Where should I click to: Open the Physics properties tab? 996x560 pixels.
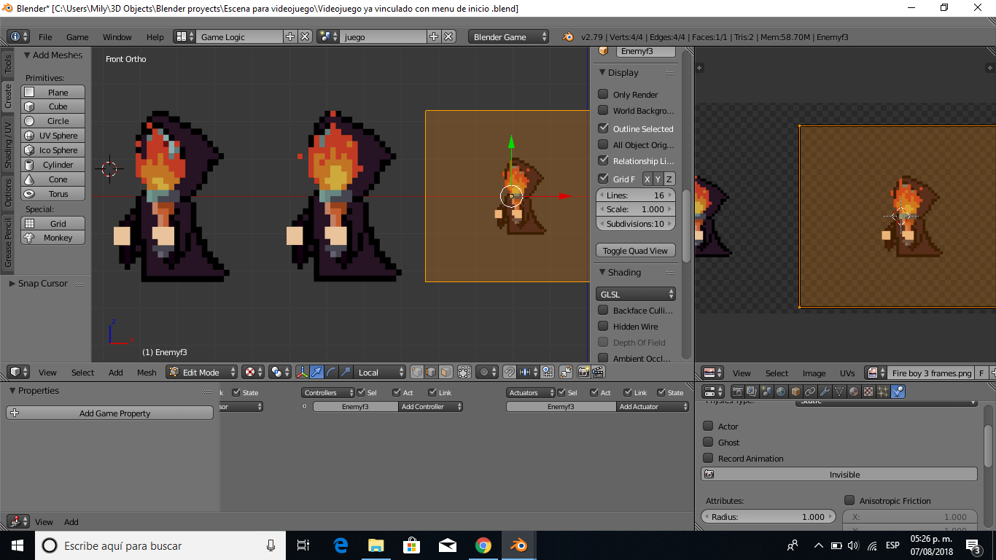pos(898,392)
